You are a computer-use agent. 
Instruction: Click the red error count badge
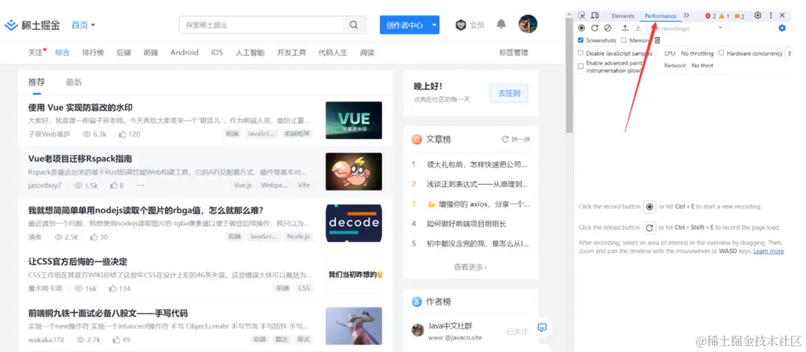tap(710, 16)
